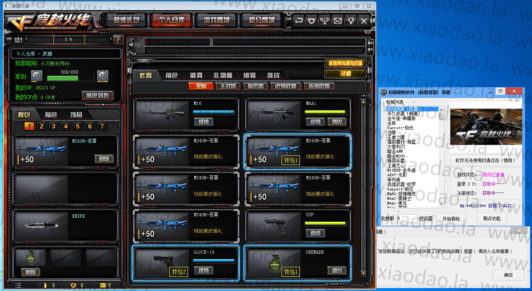This screenshot has height=291, width=532.
Task: Click 维修 under the M16
Action: (x=204, y=122)
